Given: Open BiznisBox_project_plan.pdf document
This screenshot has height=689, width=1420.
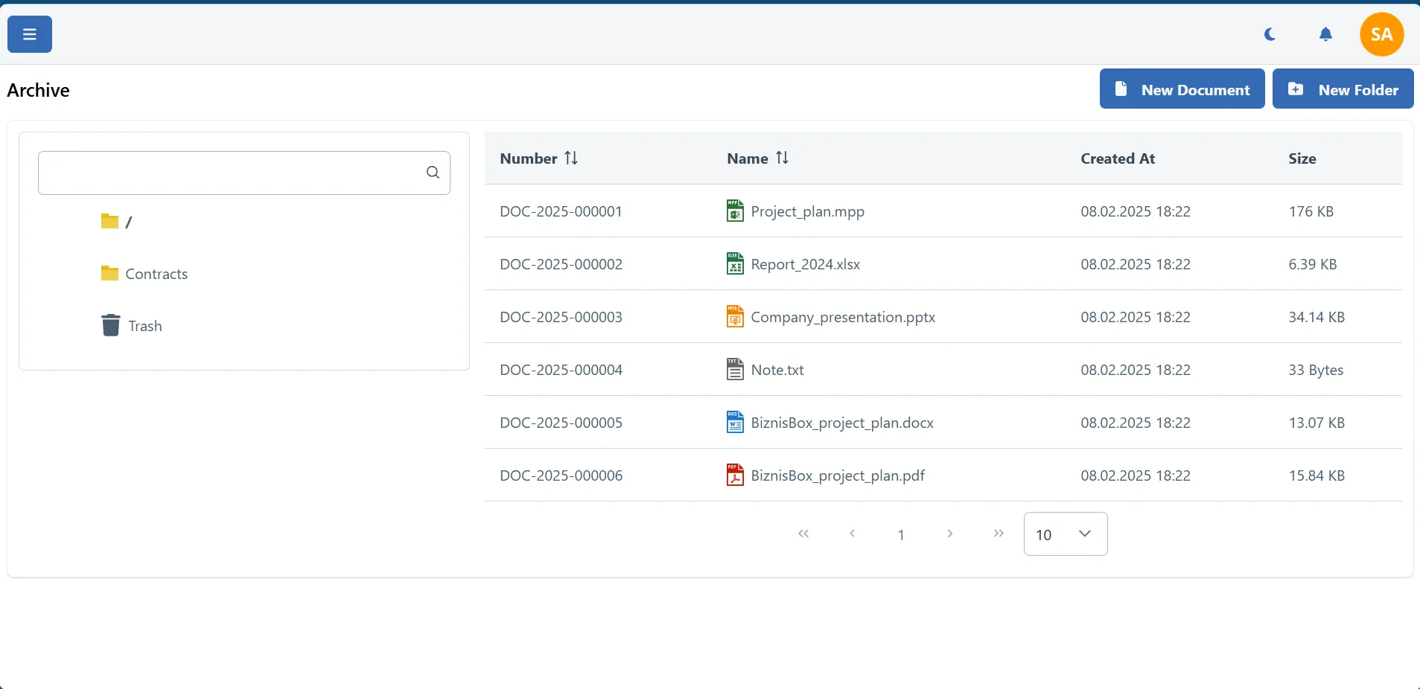Looking at the screenshot, I should tap(837, 475).
